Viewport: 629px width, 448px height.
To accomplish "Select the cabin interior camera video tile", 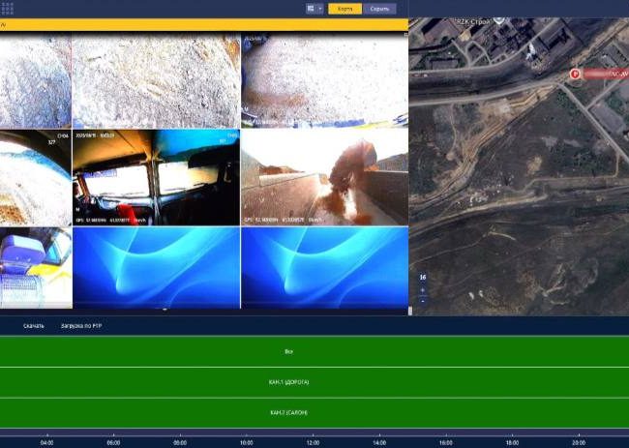I will coord(156,178).
